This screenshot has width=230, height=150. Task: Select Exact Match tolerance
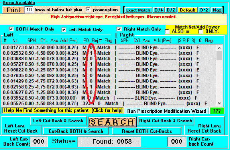coord(138,10)
